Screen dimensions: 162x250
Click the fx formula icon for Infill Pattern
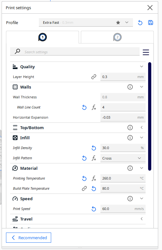pos(94,158)
